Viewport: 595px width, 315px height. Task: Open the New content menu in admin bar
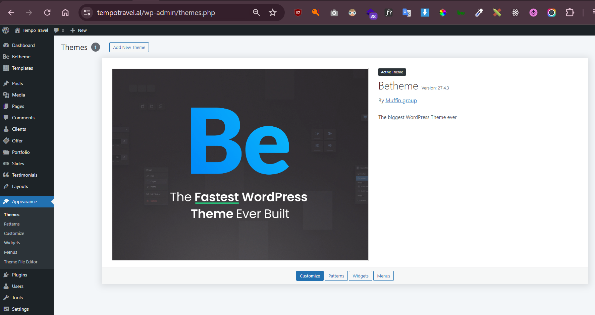tap(78, 30)
